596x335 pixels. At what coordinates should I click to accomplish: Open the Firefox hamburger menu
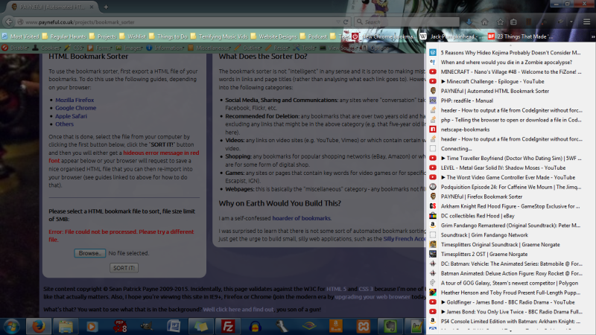click(x=587, y=22)
